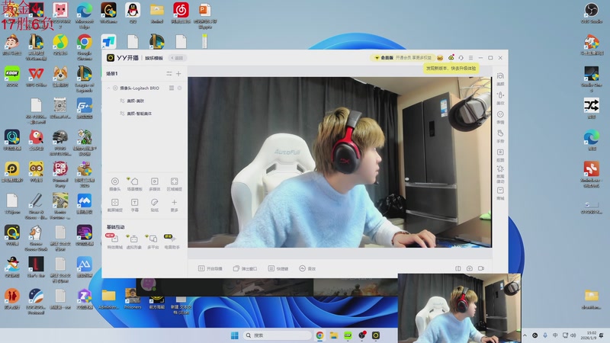610x343 pixels.
Task: Select the 摄像头-Logitech BRIO source row
Action: point(144,88)
